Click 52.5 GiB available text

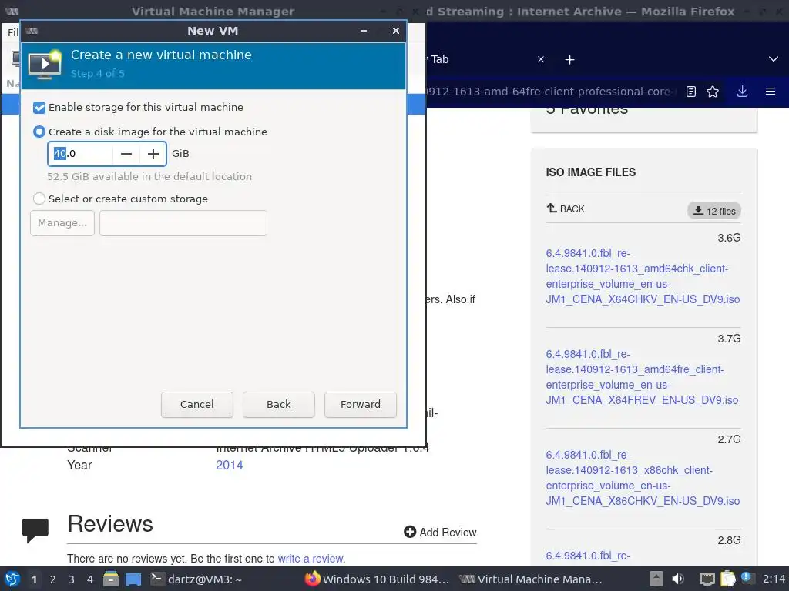pos(149,176)
